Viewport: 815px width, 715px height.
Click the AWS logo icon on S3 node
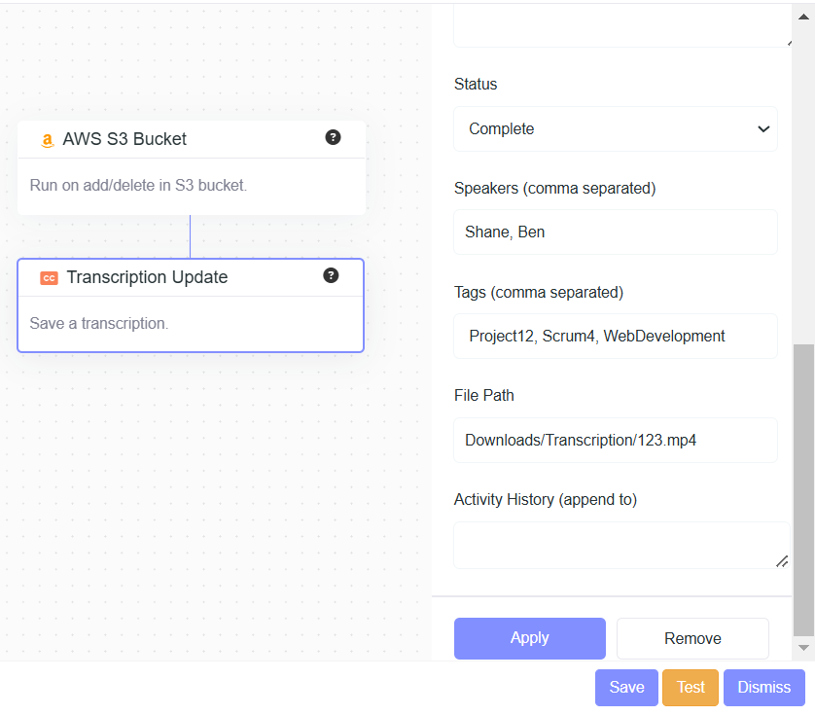click(47, 140)
